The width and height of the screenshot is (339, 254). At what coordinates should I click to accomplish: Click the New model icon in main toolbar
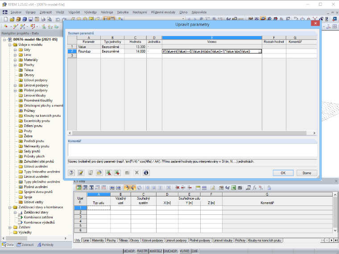6,19
